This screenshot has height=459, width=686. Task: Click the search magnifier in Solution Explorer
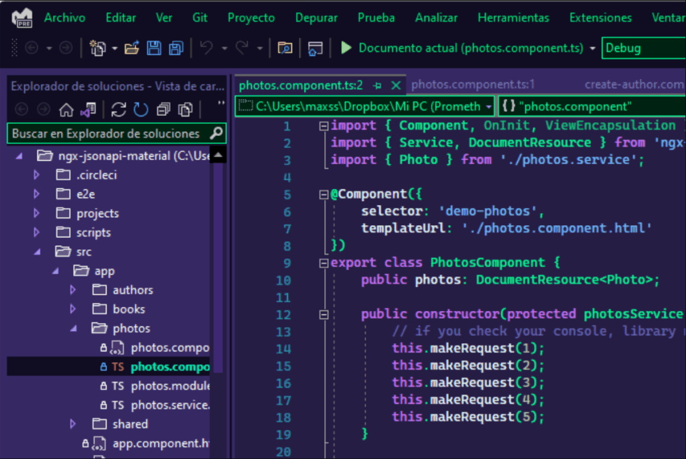point(216,133)
